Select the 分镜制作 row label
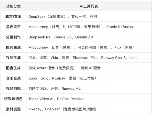This screenshot has width=153, height=115. pos(13,37)
